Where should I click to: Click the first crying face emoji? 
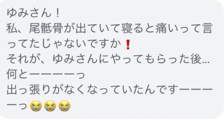36,106
